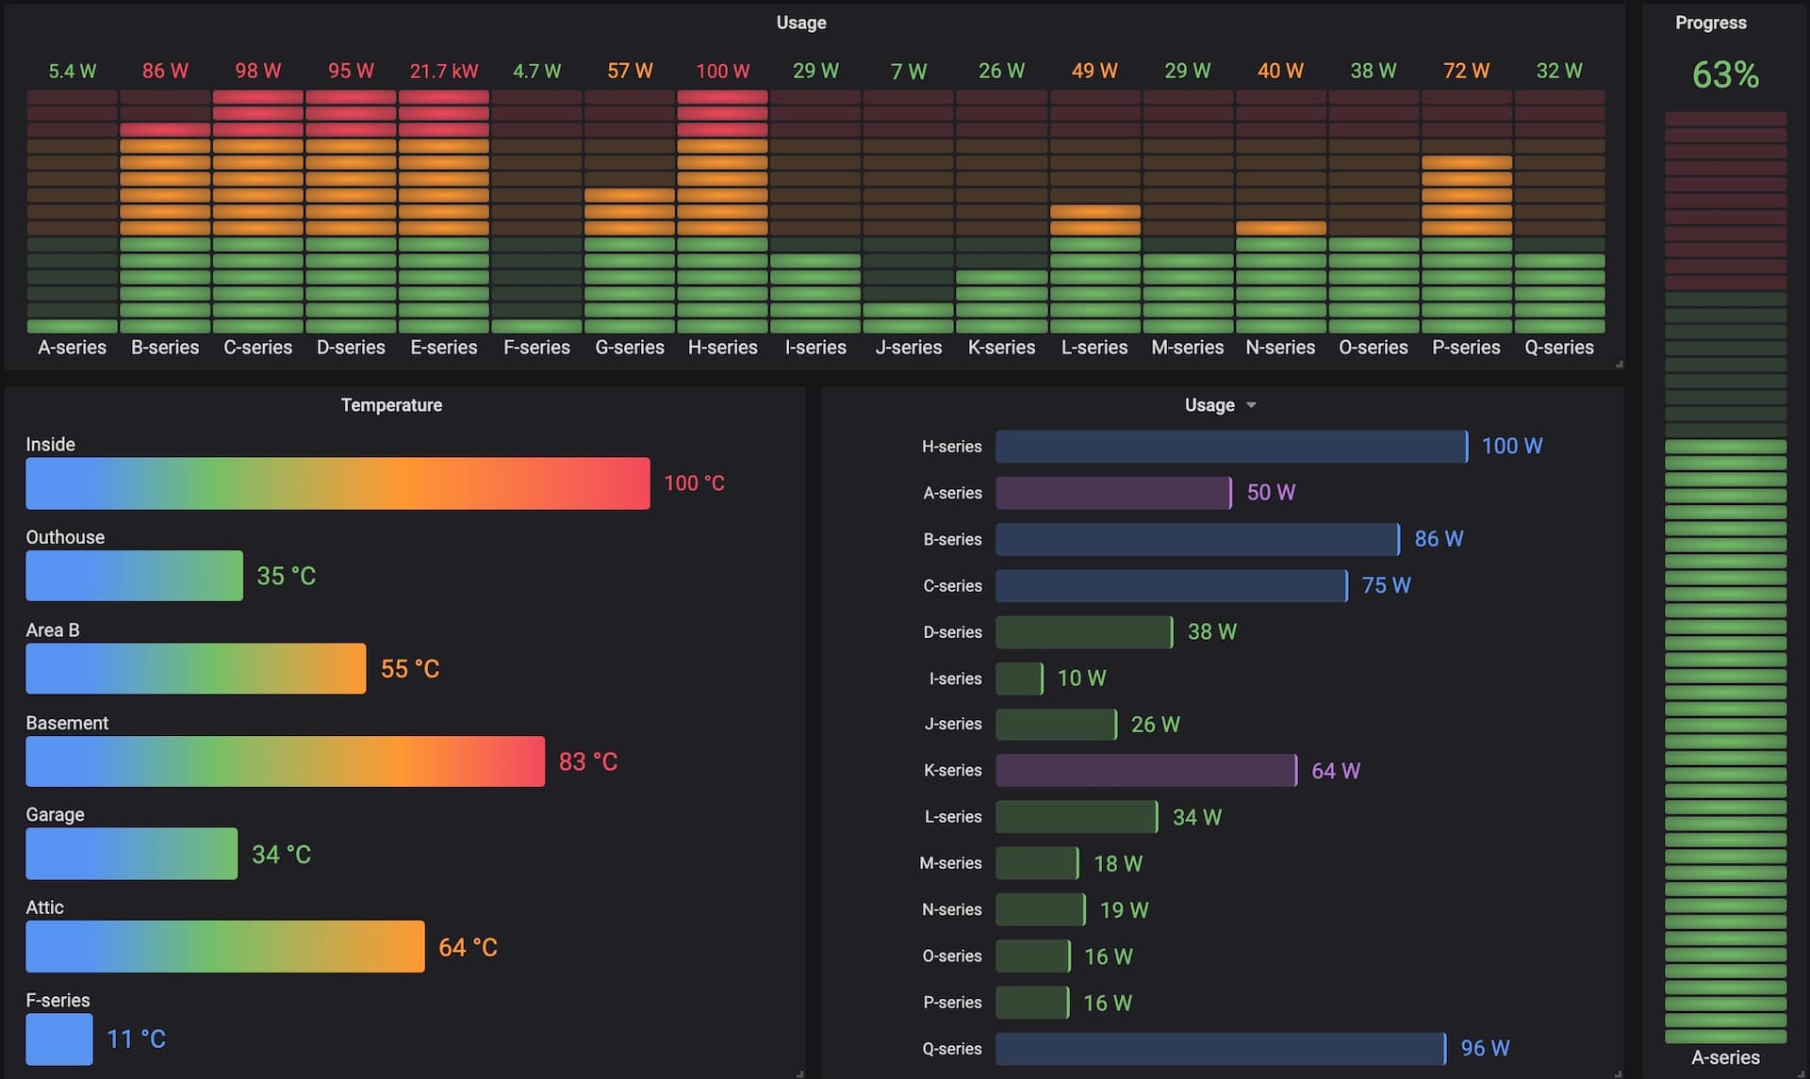This screenshot has width=1810, height=1079.
Task: Click the B-series label in the top chart
Action: tap(165, 347)
